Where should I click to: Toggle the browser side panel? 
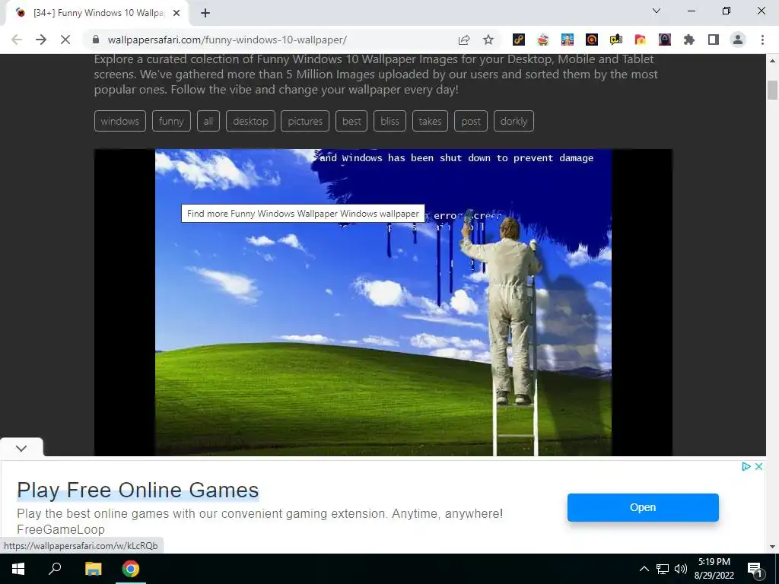coord(714,40)
